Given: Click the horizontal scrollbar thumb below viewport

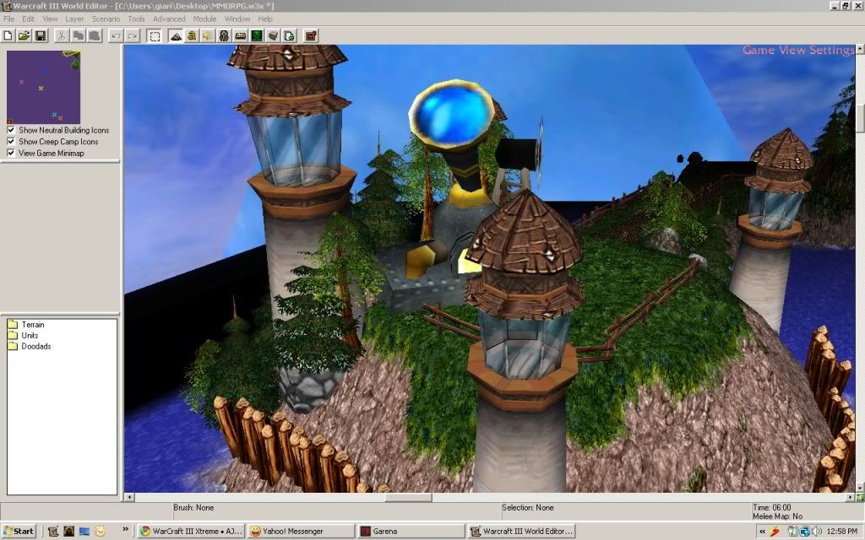Looking at the screenshot, I should pyautogui.click(x=408, y=498).
